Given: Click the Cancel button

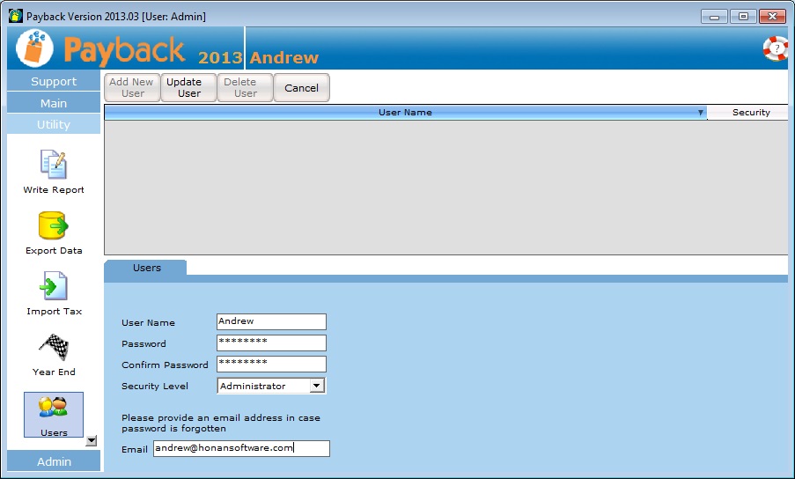Looking at the screenshot, I should pyautogui.click(x=301, y=88).
